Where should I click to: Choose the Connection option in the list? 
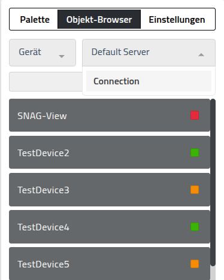click(149, 81)
